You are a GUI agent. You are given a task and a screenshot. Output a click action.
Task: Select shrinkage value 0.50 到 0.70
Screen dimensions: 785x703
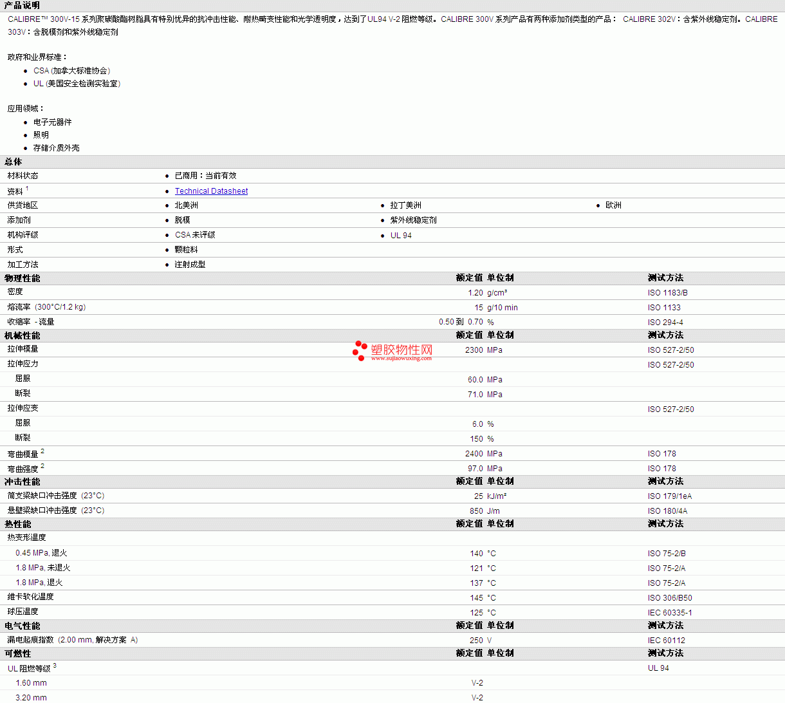pyautogui.click(x=461, y=322)
